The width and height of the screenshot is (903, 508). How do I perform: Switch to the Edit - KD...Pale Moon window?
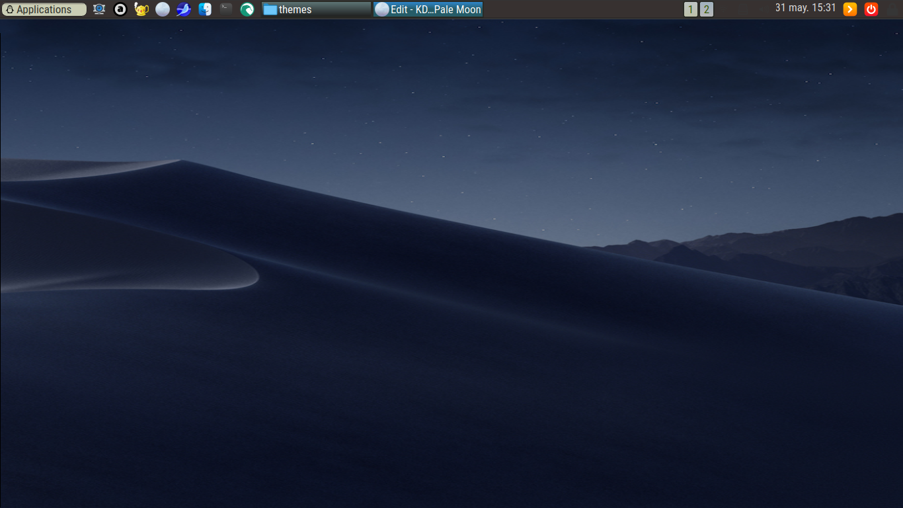pos(428,9)
